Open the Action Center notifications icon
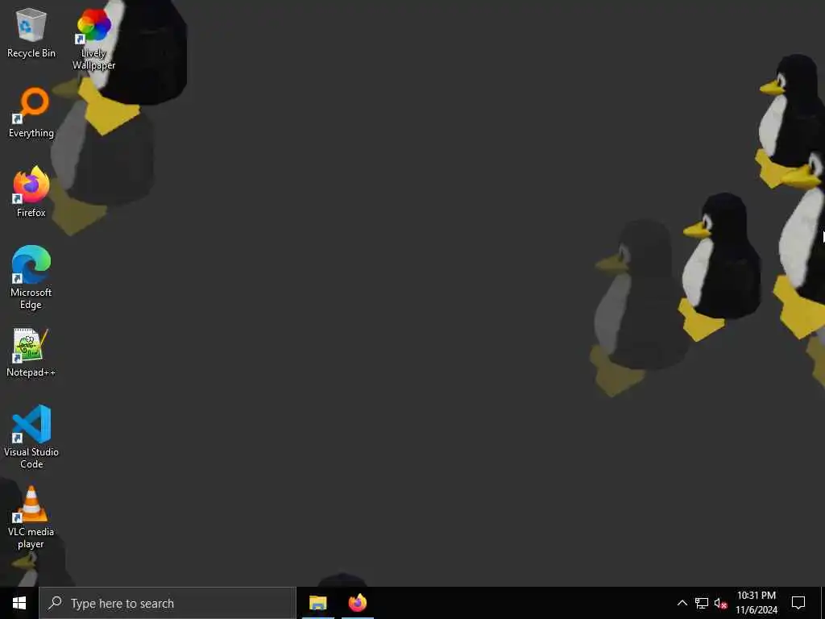Viewport: 825px width, 619px height. (x=798, y=603)
